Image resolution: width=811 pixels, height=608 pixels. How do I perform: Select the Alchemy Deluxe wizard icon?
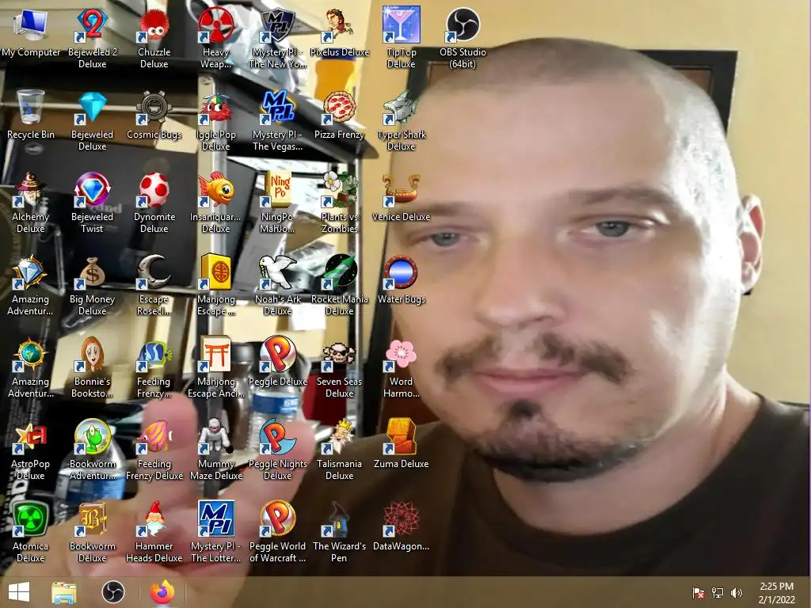[31, 203]
